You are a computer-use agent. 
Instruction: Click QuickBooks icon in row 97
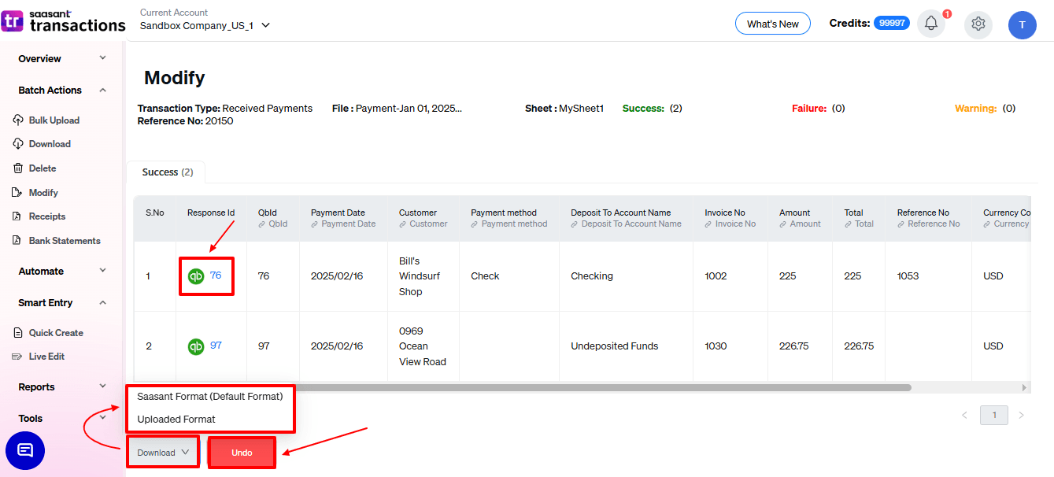pyautogui.click(x=196, y=346)
